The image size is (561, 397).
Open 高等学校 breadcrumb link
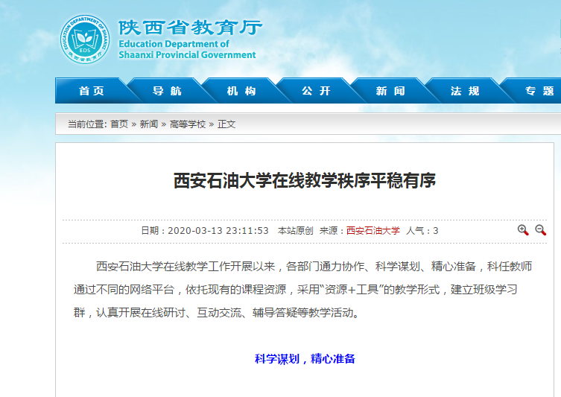[188, 124]
